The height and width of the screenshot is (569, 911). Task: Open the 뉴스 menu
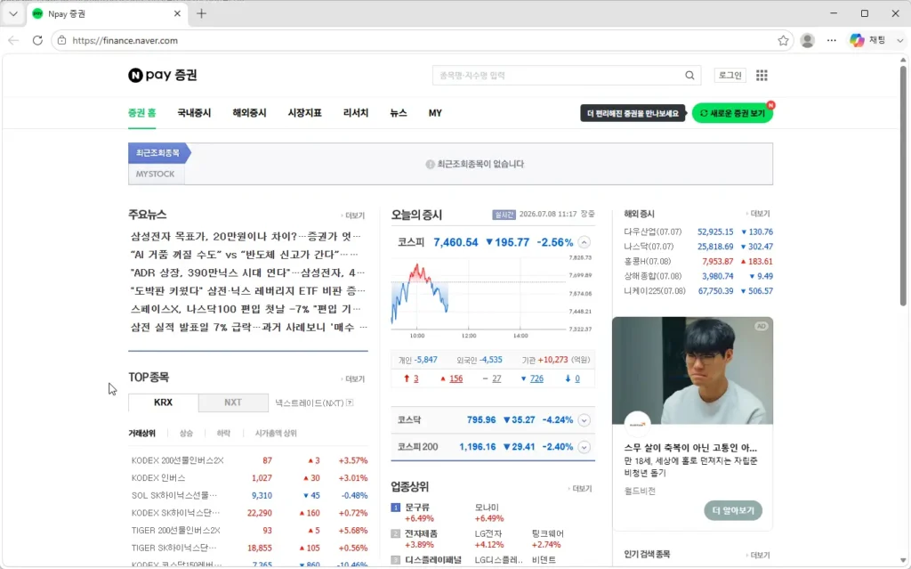tap(398, 113)
